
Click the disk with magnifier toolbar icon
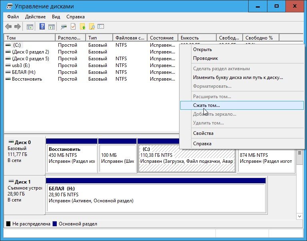pos(64,27)
